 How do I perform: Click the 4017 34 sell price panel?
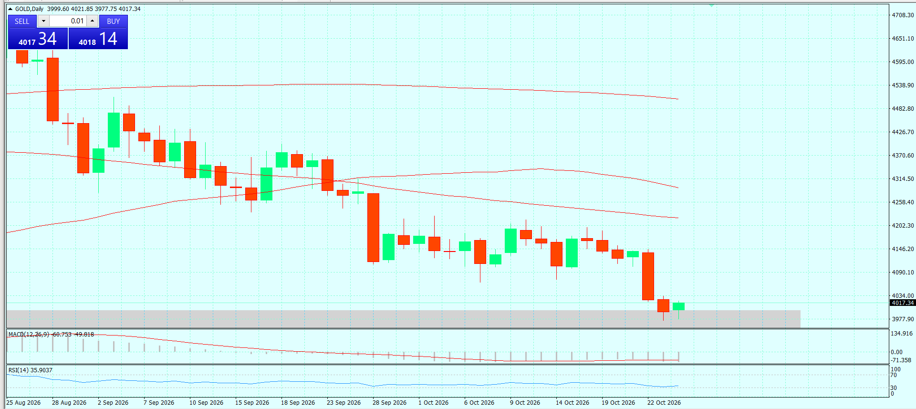tap(38, 39)
